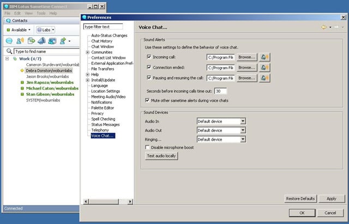Click the chat bubble icon in Sametime toolbar
The image size is (349, 224).
(x=9, y=41)
